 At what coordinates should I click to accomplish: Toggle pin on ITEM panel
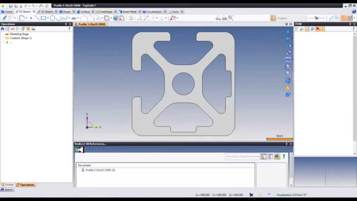click(350, 24)
